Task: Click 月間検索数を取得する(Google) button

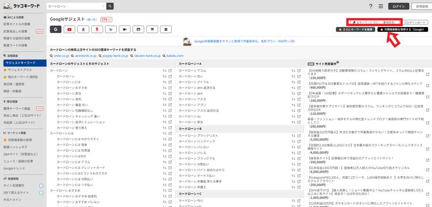Action: pyautogui.click(x=402, y=29)
